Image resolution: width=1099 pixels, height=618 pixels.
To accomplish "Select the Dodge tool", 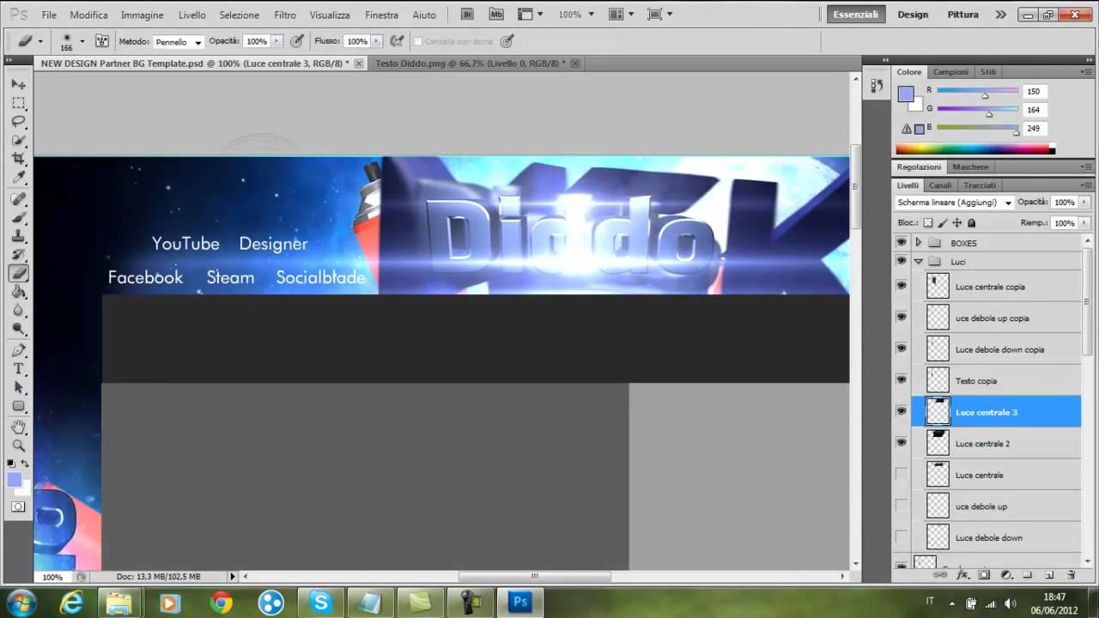I will (19, 330).
